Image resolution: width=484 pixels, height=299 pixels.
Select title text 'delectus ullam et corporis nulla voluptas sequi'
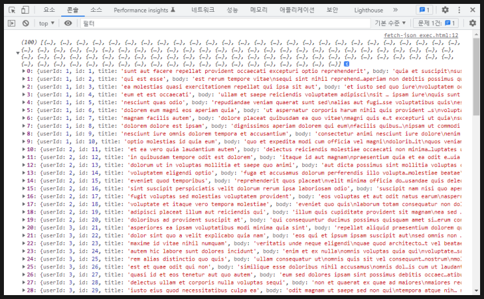point(206,283)
